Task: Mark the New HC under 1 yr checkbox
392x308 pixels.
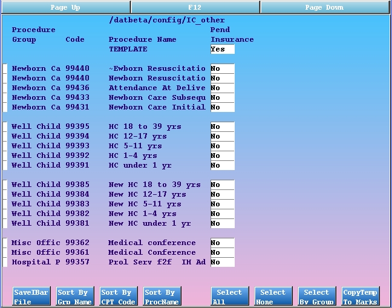Action: 5,223
